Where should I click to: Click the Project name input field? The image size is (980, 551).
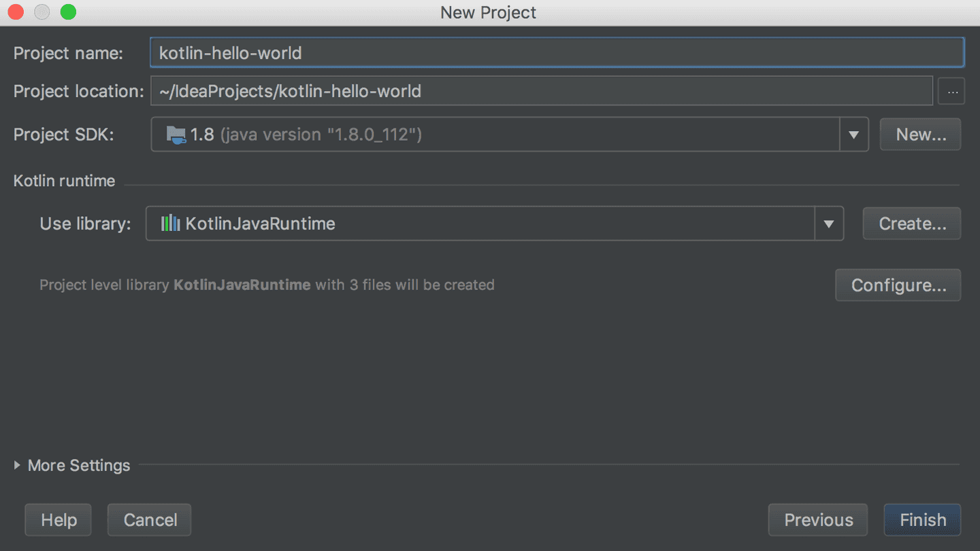click(x=476, y=52)
